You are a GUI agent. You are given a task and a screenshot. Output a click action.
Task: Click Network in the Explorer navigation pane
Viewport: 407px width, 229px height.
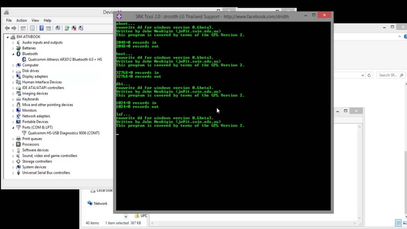point(100,204)
